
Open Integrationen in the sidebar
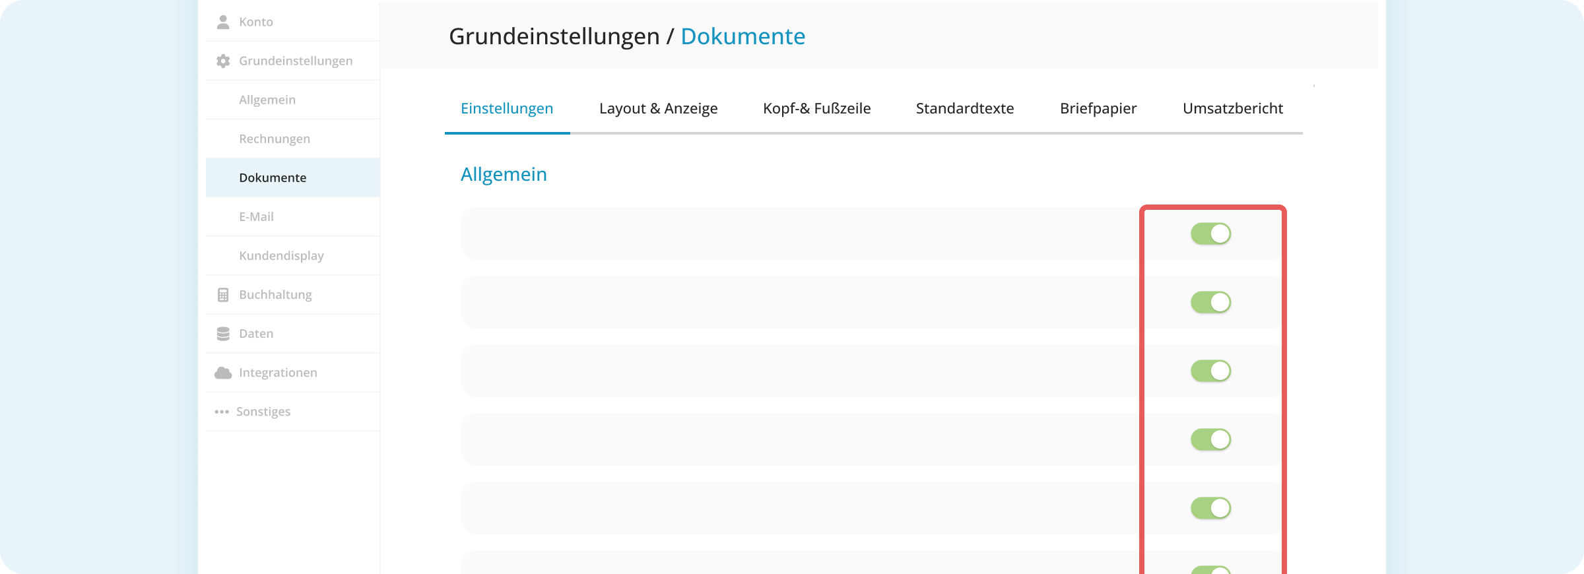click(x=293, y=372)
